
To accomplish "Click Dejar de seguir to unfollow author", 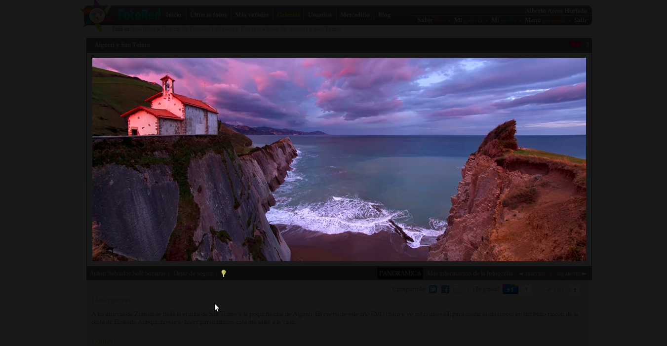I will [x=193, y=273].
